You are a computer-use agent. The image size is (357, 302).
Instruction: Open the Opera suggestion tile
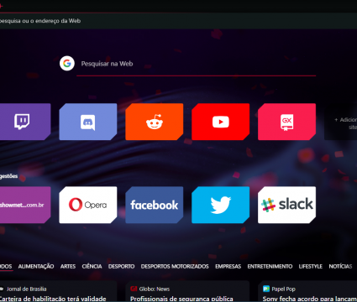(x=88, y=205)
